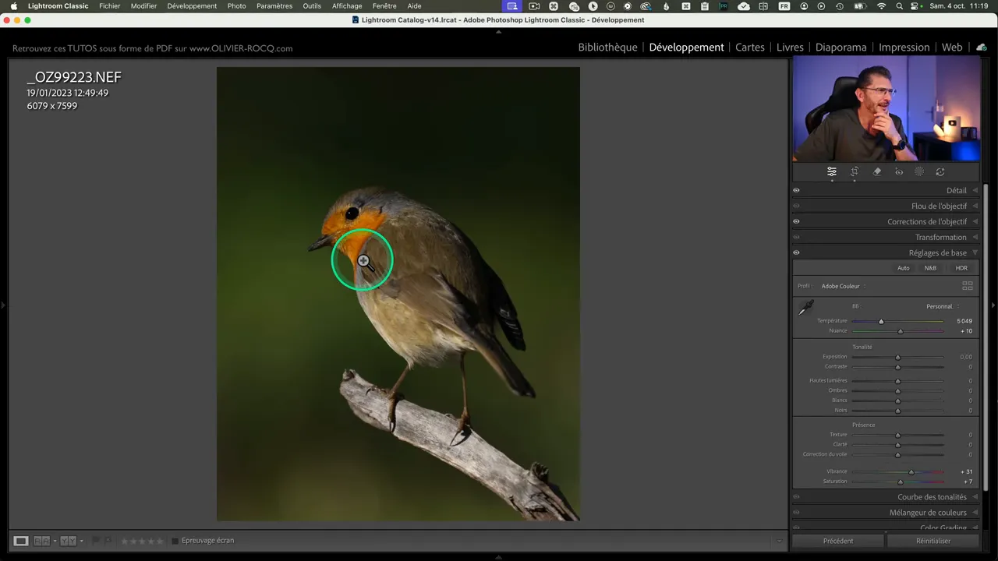Enable the Epreuvage écran checkbox
This screenshot has width=998, height=561.
pos(175,541)
